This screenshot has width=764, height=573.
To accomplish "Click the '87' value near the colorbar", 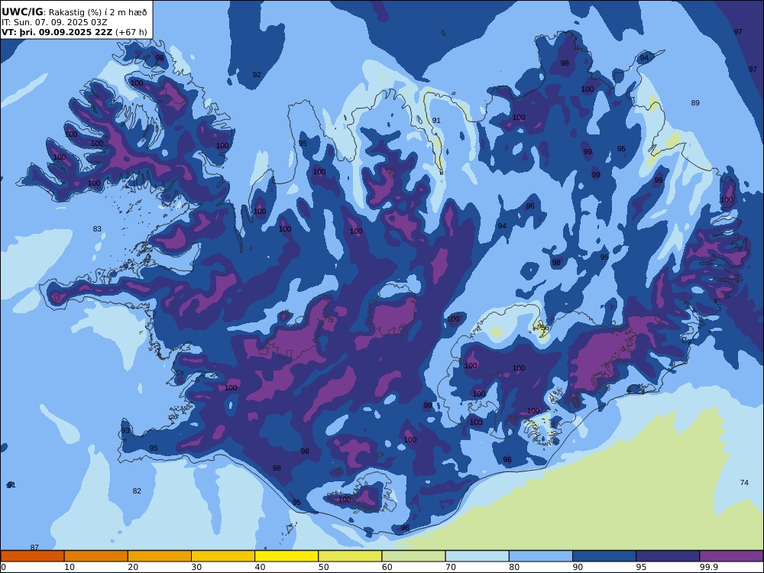I will click(34, 547).
